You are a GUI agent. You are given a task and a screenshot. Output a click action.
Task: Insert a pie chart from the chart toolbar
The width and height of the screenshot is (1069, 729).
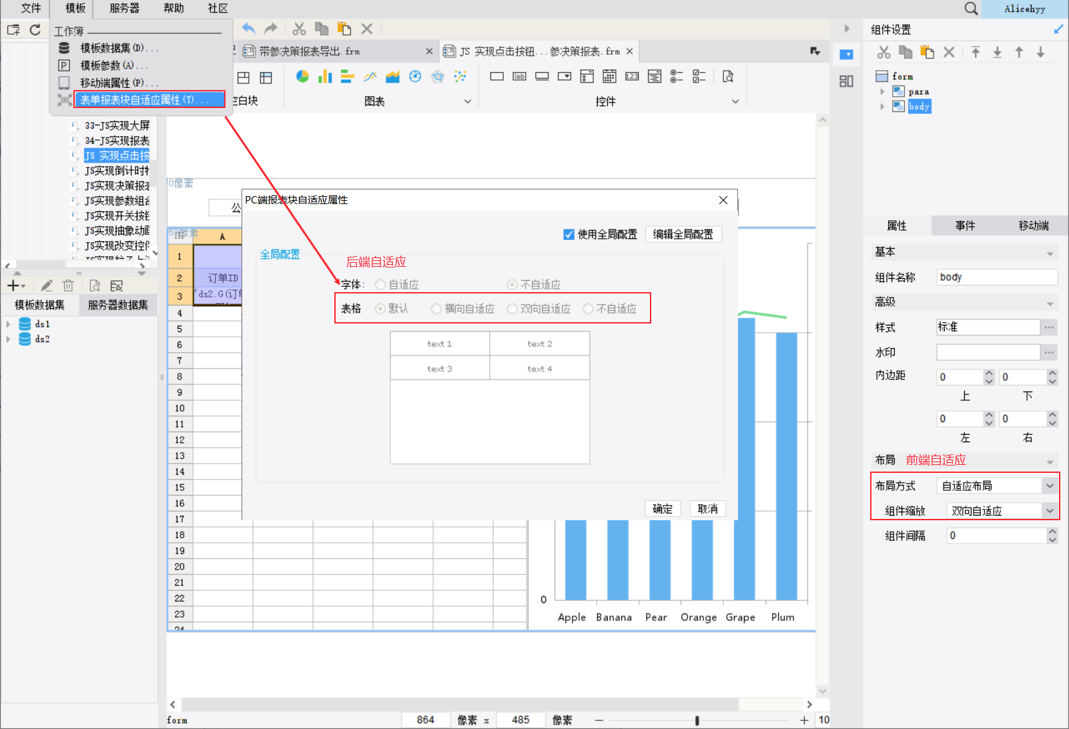(303, 77)
